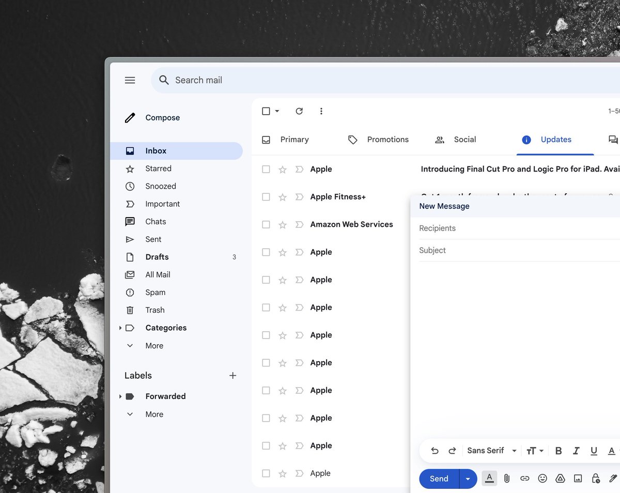Mark Apple Fitness+ email as important

coord(299,197)
